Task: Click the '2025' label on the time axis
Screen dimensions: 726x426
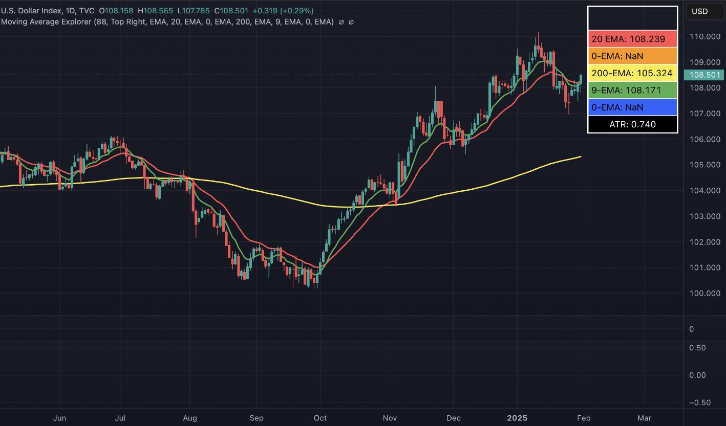Action: coord(519,418)
